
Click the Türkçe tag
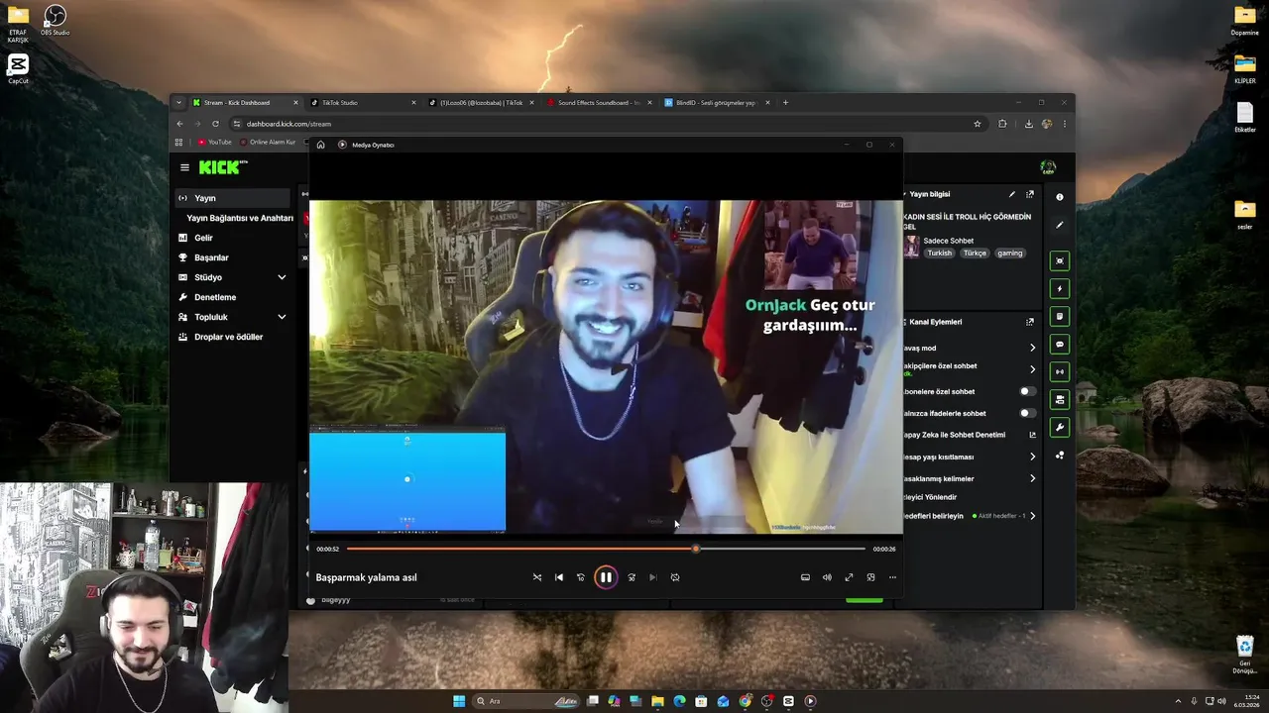tap(975, 254)
